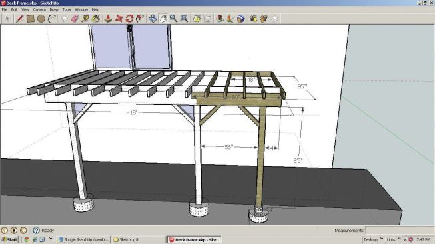Click the Share Model icon
435x244 pixels.
[x=264, y=19]
